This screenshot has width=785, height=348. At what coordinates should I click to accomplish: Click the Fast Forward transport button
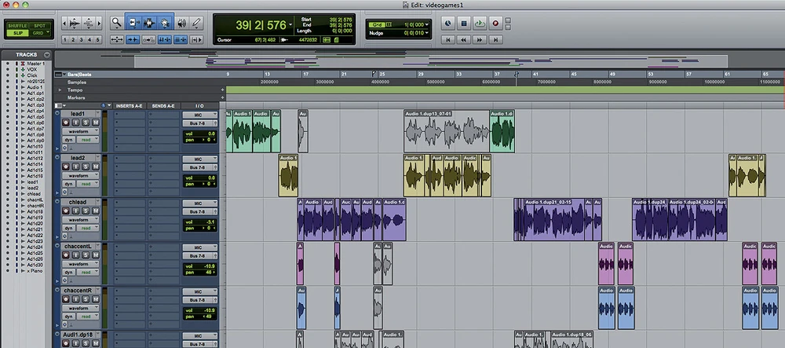tap(480, 39)
